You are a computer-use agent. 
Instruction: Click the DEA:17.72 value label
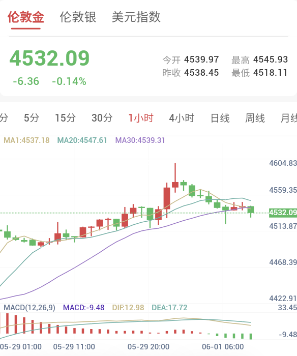point(169,308)
